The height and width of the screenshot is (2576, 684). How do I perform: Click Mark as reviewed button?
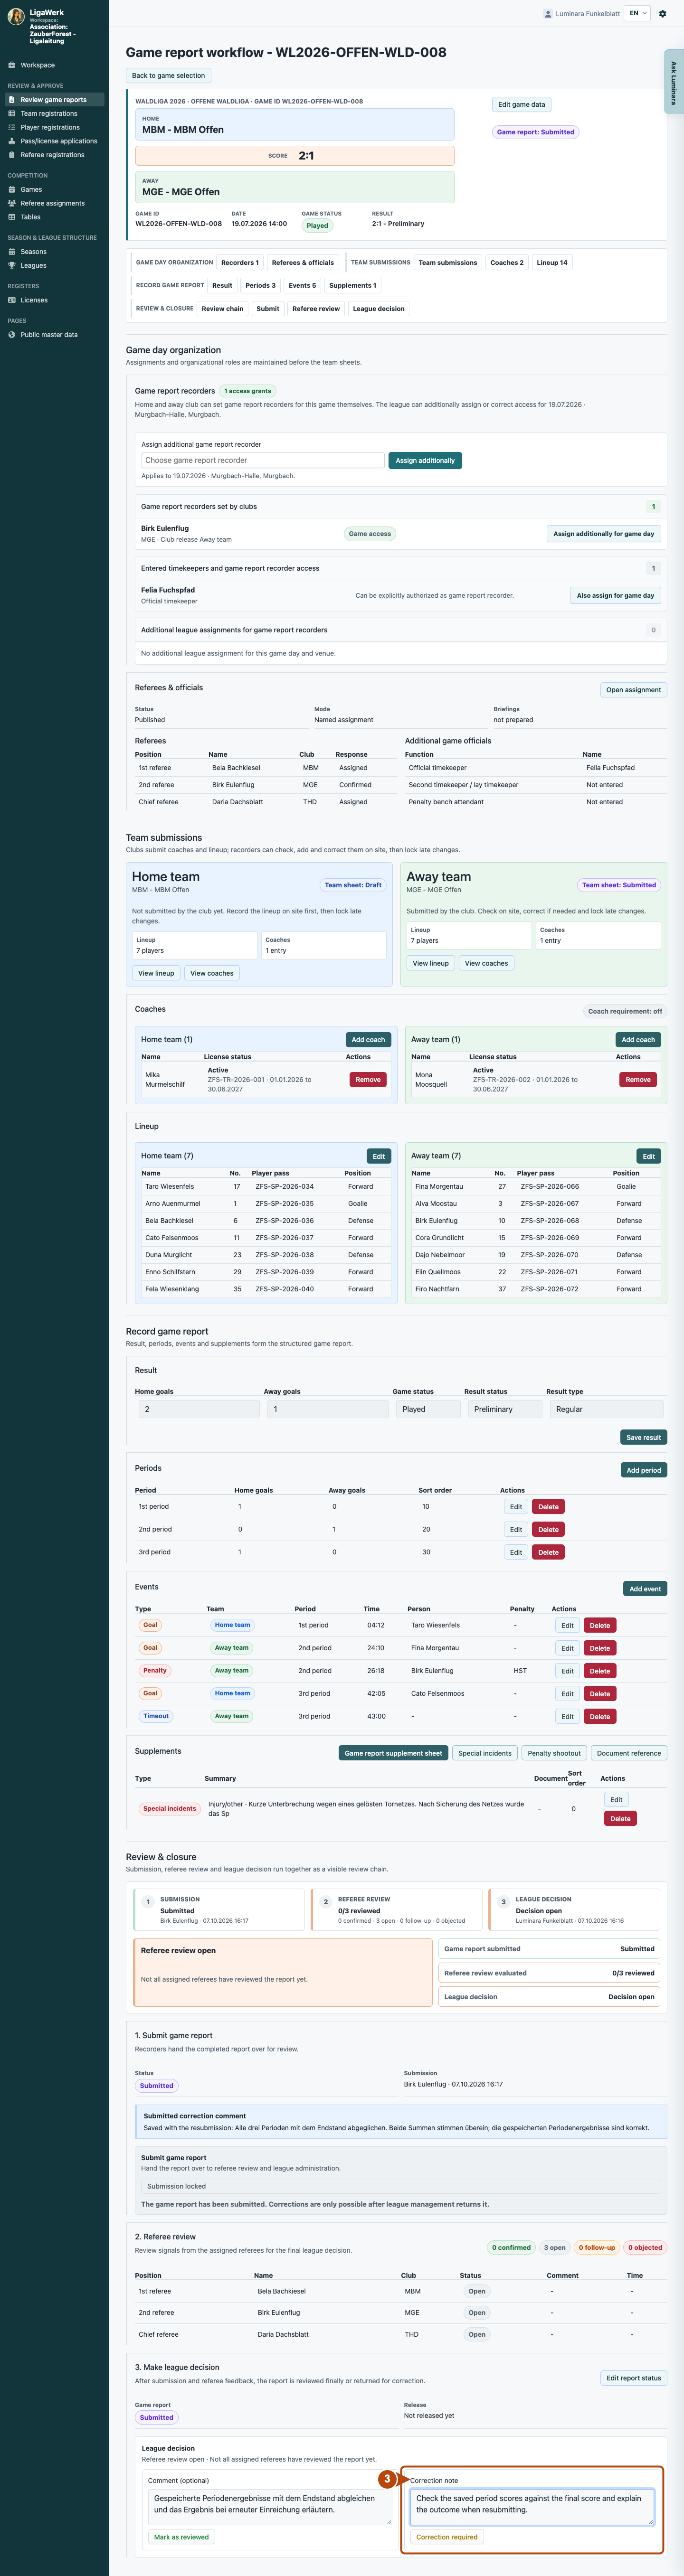pos(181,2537)
